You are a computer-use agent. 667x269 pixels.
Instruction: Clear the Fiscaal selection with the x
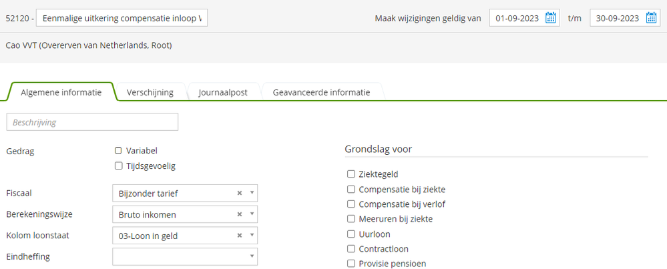click(239, 194)
